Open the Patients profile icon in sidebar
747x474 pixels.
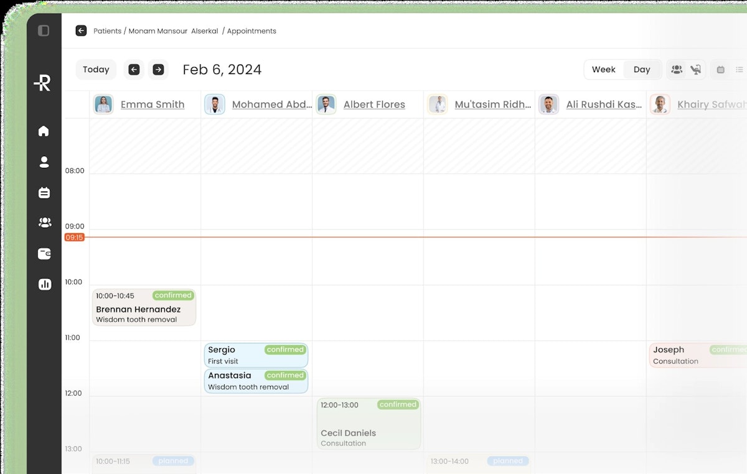pos(44,162)
